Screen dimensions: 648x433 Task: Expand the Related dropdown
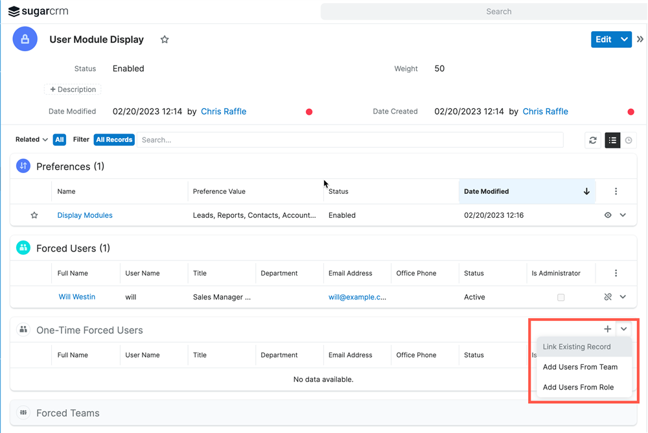point(32,139)
